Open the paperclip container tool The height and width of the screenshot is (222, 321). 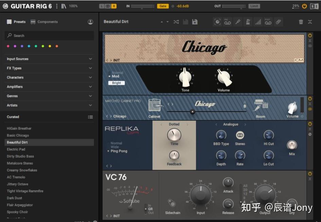click(278, 22)
